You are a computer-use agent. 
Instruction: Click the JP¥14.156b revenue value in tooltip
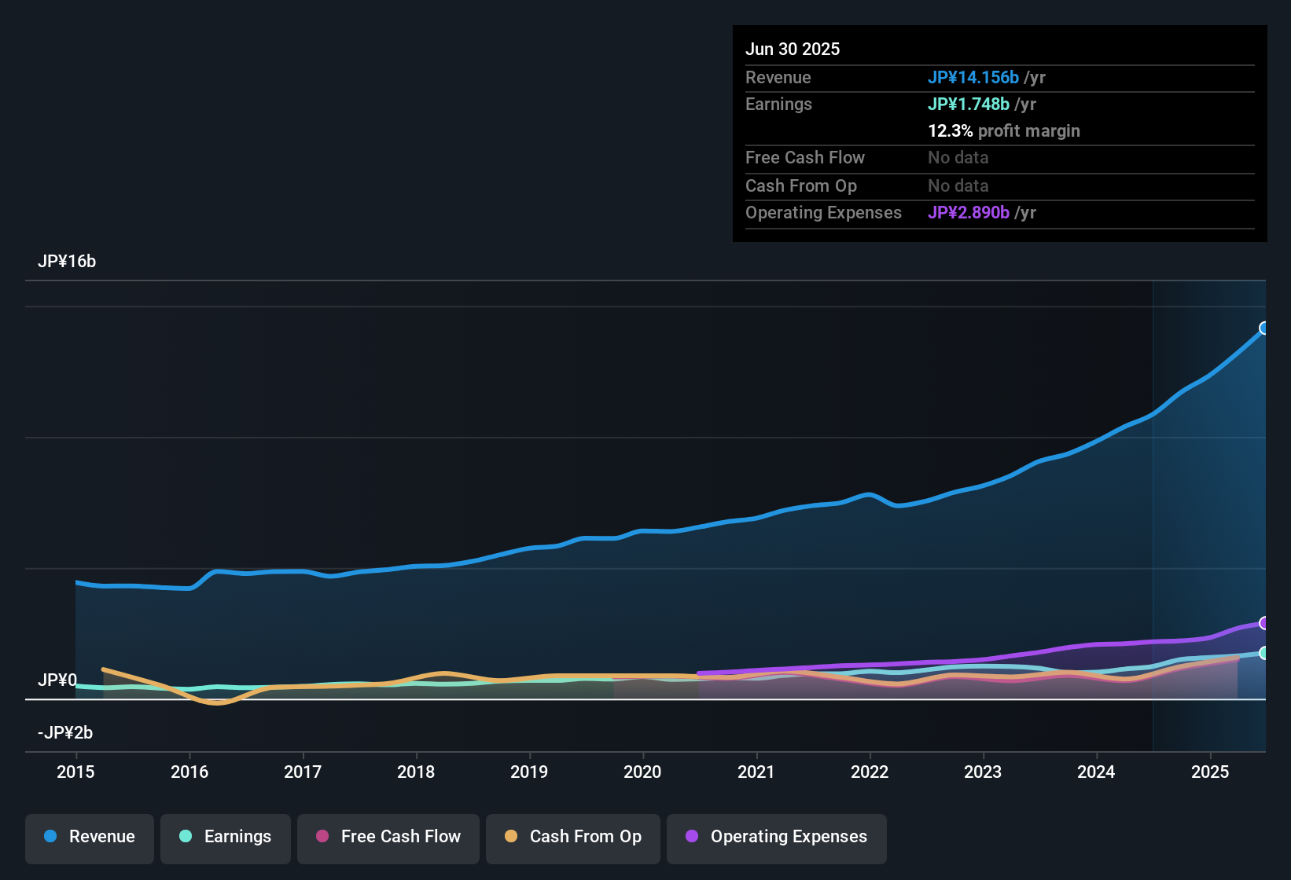pyautogui.click(x=973, y=77)
